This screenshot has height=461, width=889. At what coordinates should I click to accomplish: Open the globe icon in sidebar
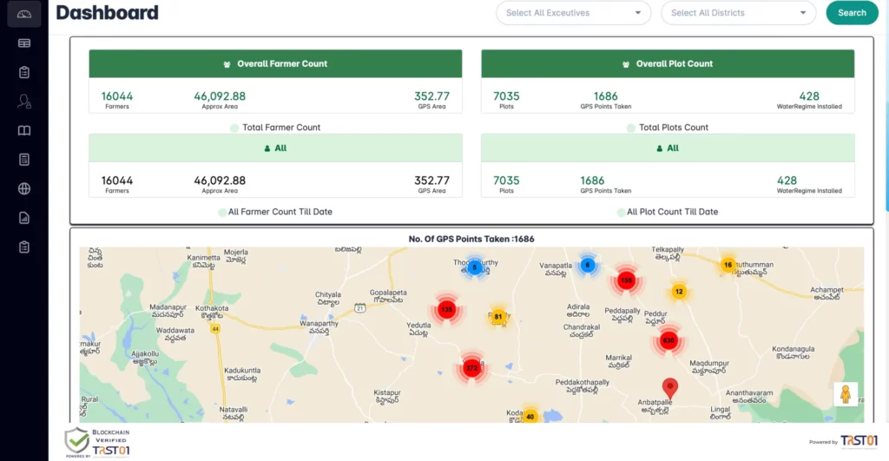click(x=24, y=188)
